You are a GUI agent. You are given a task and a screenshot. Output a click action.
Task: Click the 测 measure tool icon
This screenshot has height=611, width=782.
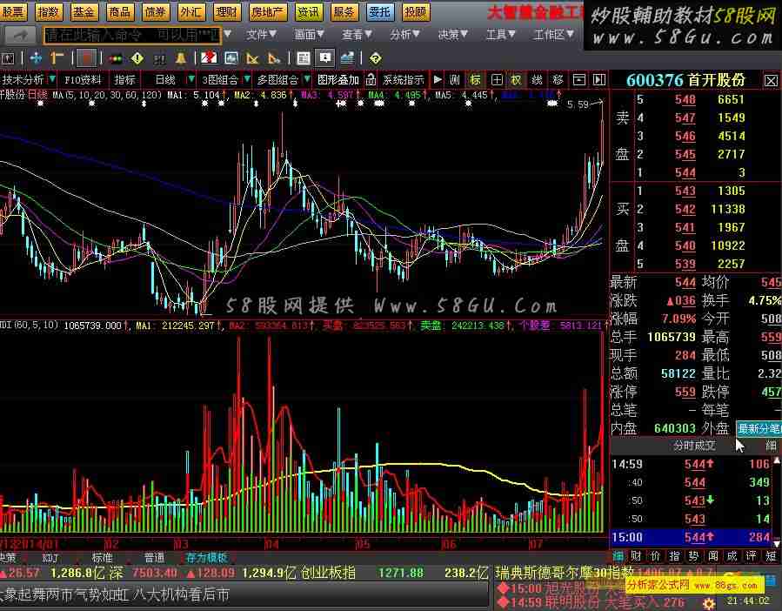[454, 79]
